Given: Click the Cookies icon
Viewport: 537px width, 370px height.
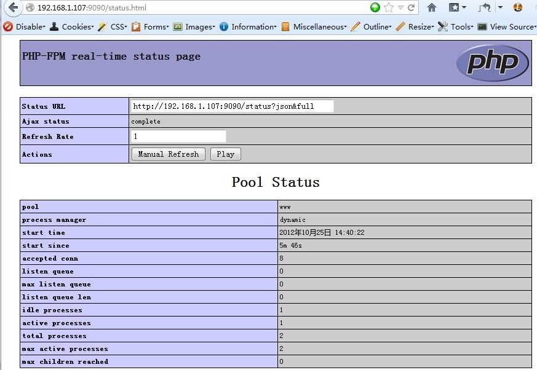Looking at the screenshot, I should 55,26.
